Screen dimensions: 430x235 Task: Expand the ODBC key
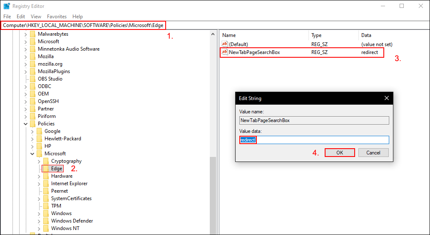(x=25, y=86)
